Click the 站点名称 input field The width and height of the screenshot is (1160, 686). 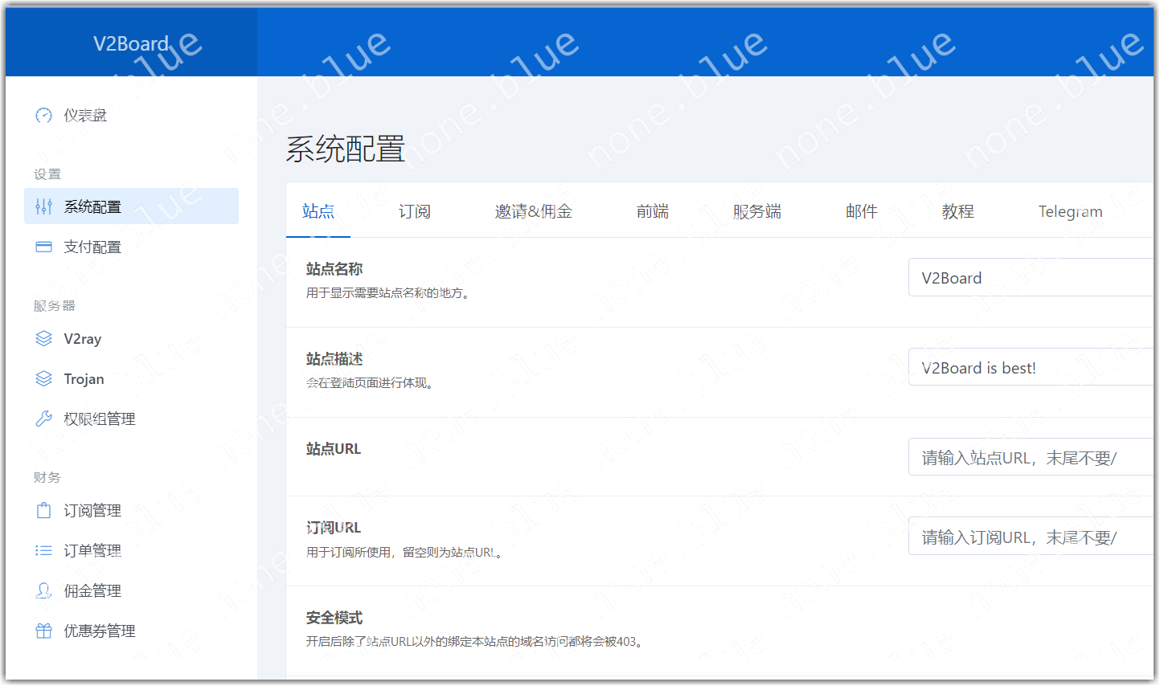coord(1031,278)
